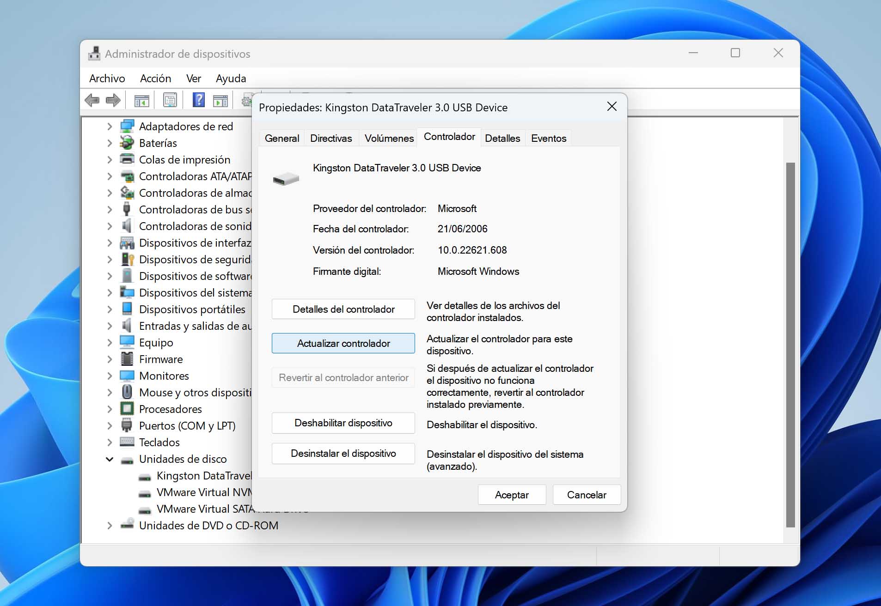This screenshot has width=881, height=606.
Task: Click the Dispositivos portátiles icon
Action: pos(127,309)
